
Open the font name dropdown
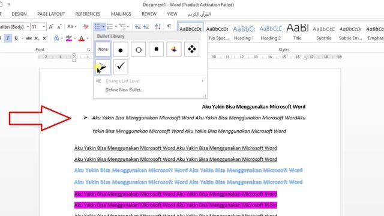(x=28, y=26)
